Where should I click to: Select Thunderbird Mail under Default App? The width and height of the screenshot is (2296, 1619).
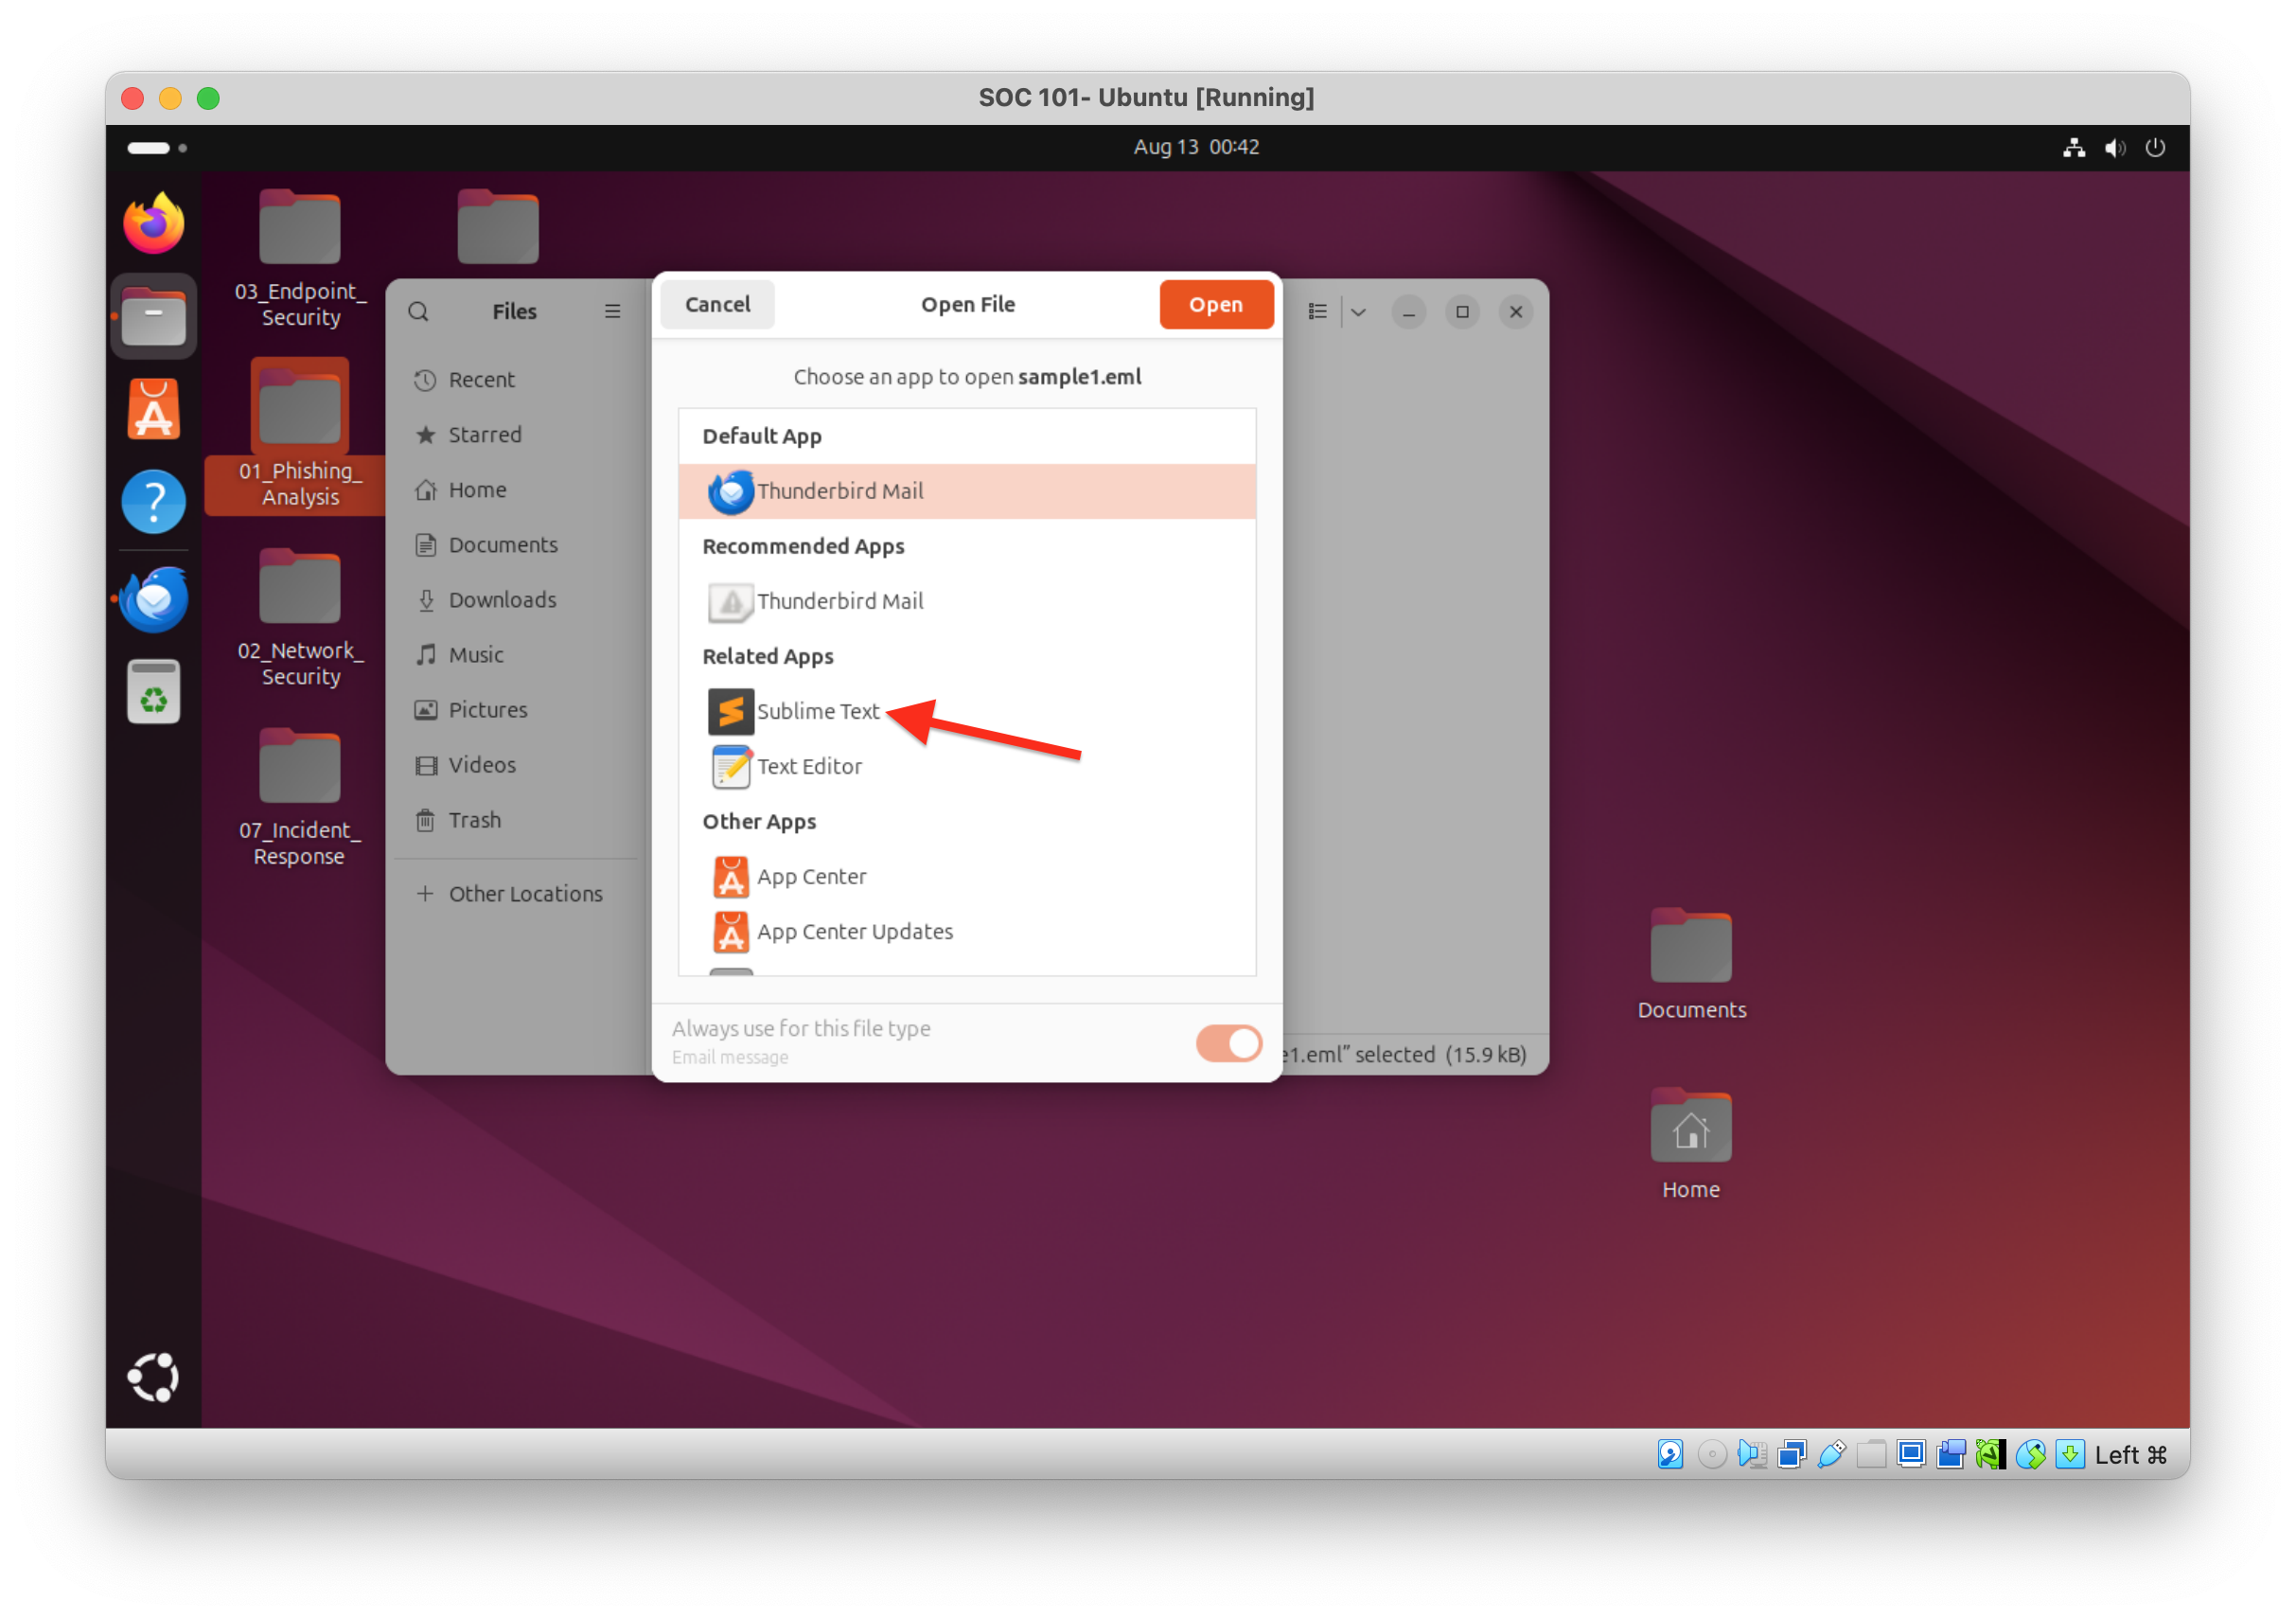click(x=967, y=491)
